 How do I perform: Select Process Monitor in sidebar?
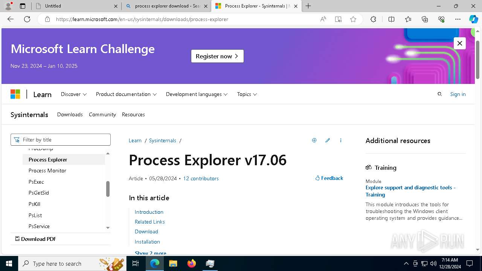[47, 171]
